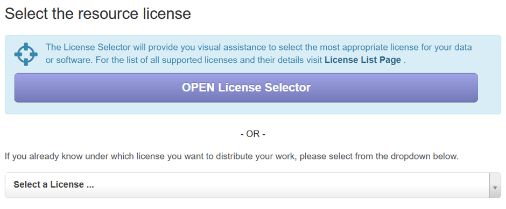Click "distribute your work" phrase in instructions
This screenshot has width=506, height=209.
[256, 157]
